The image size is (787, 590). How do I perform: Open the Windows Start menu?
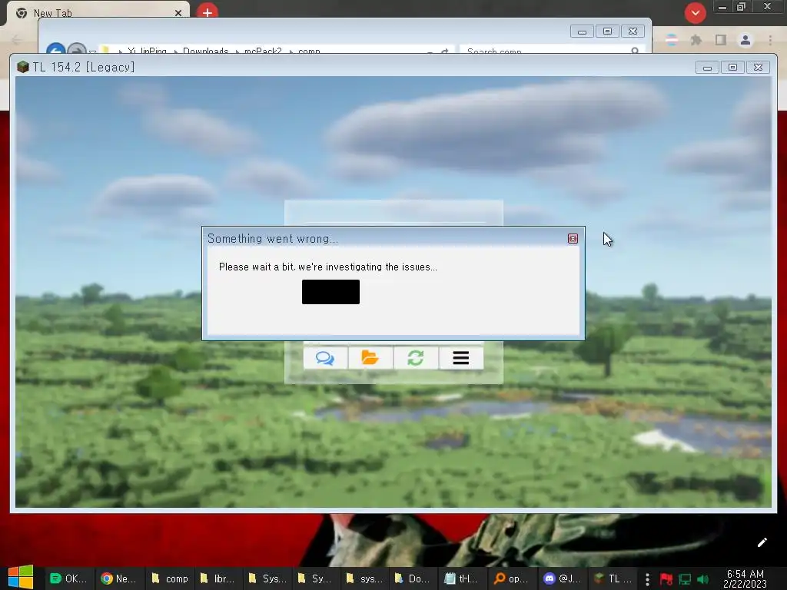click(21, 578)
